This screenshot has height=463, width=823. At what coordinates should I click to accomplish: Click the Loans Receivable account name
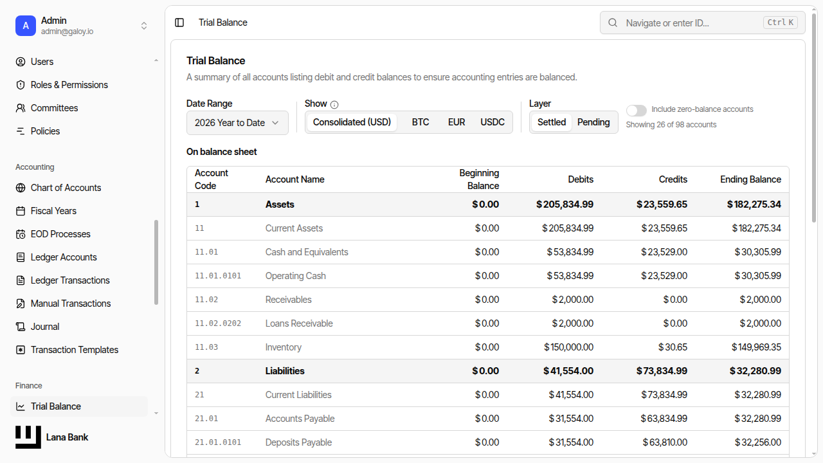[299, 323]
